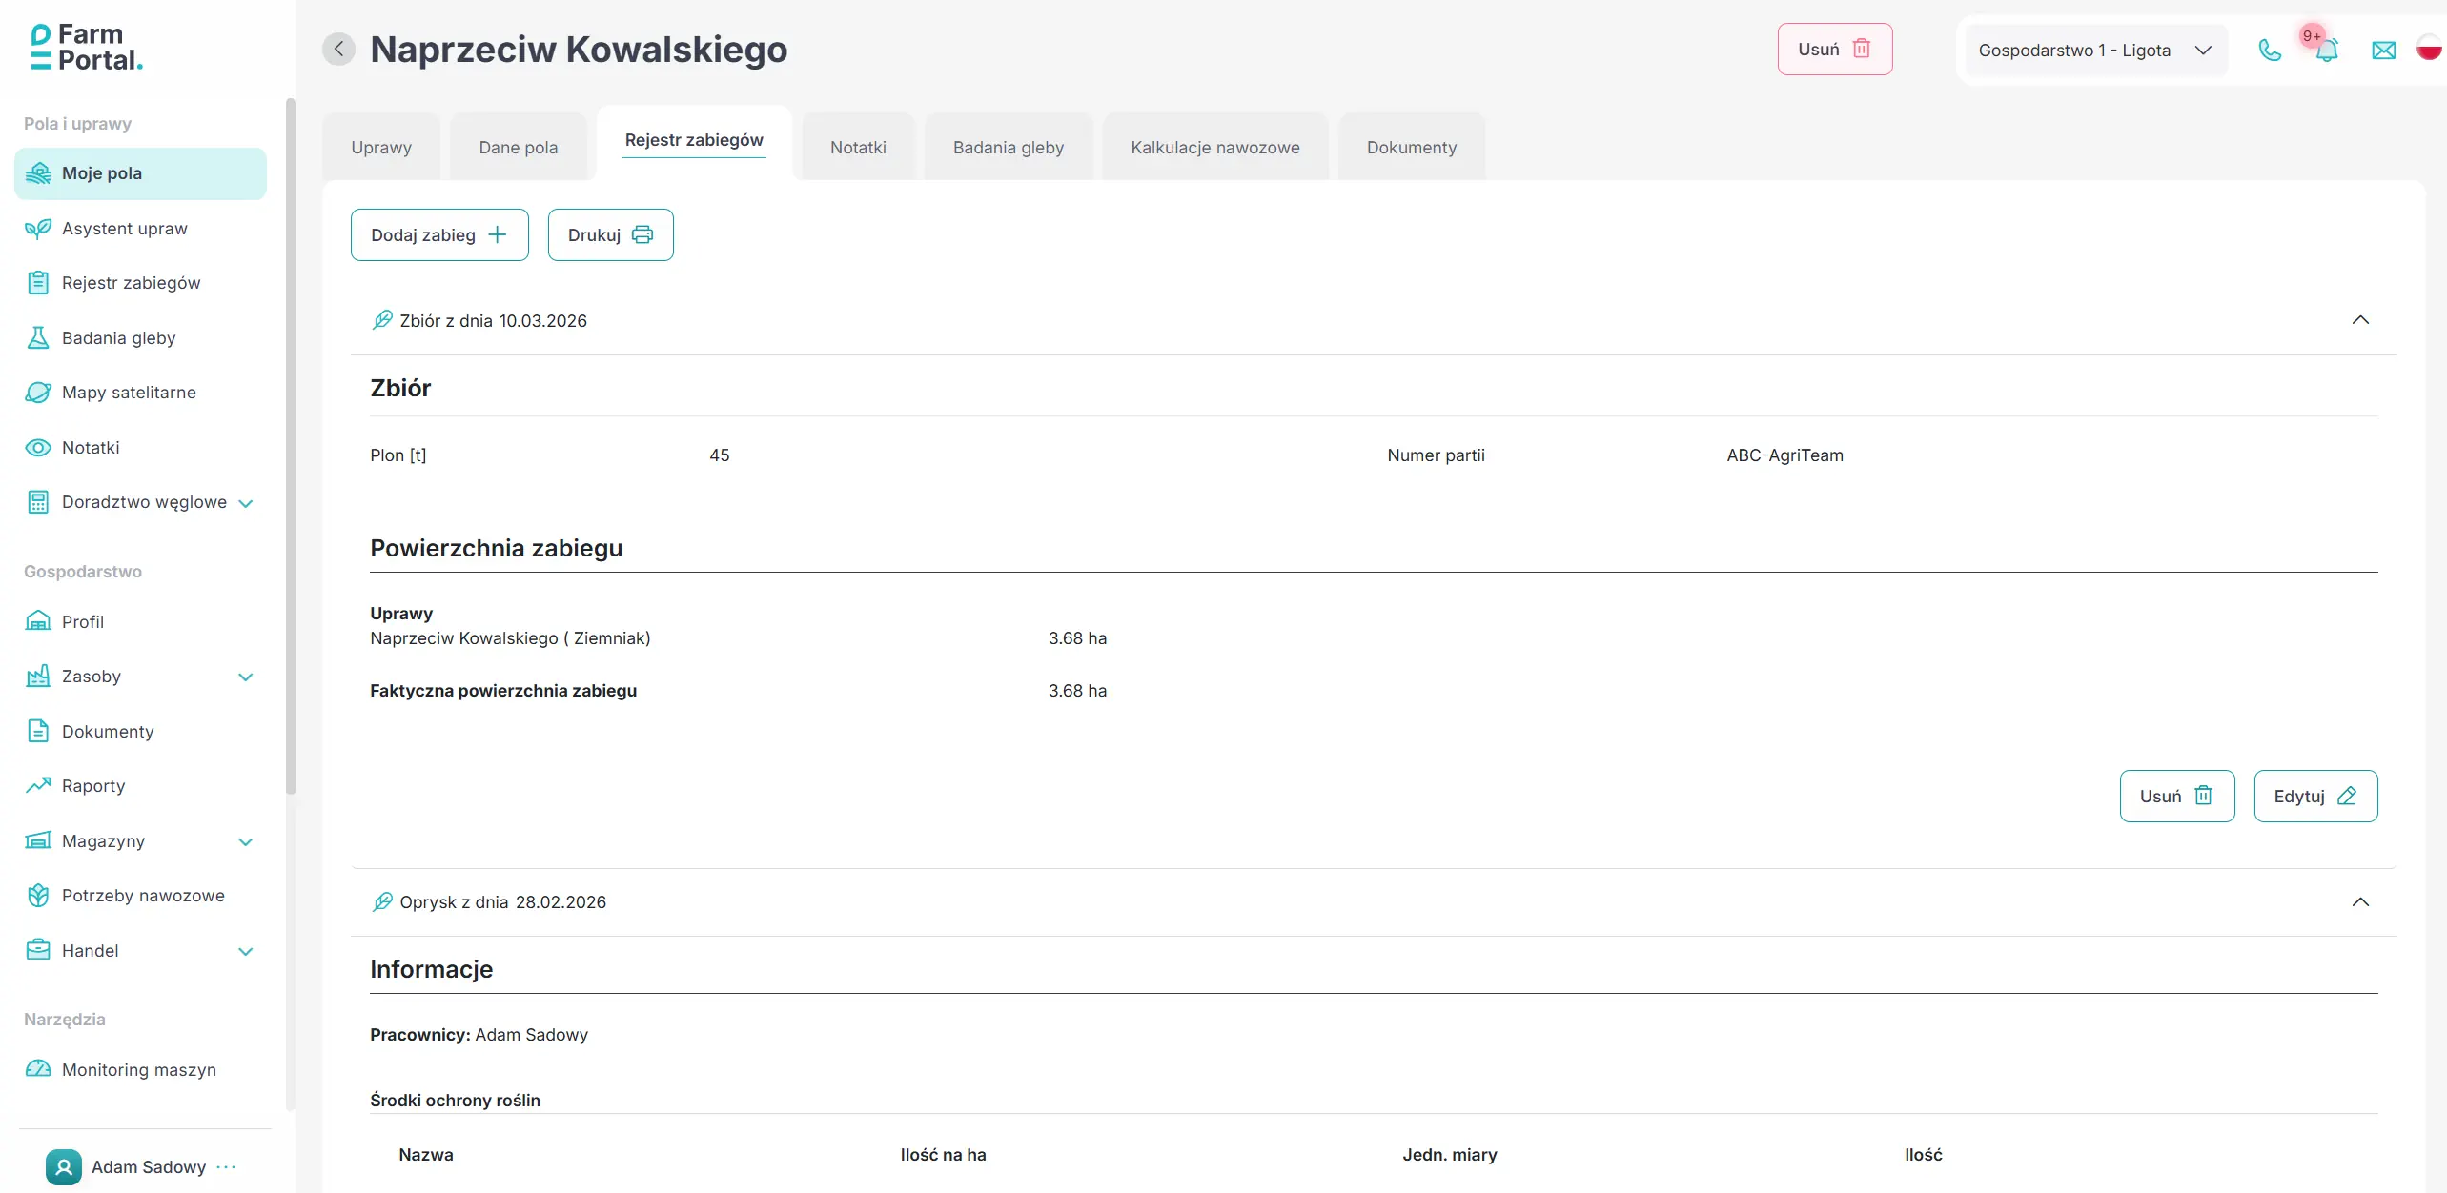
Task: Open the mail envelope icon
Action: (2383, 51)
